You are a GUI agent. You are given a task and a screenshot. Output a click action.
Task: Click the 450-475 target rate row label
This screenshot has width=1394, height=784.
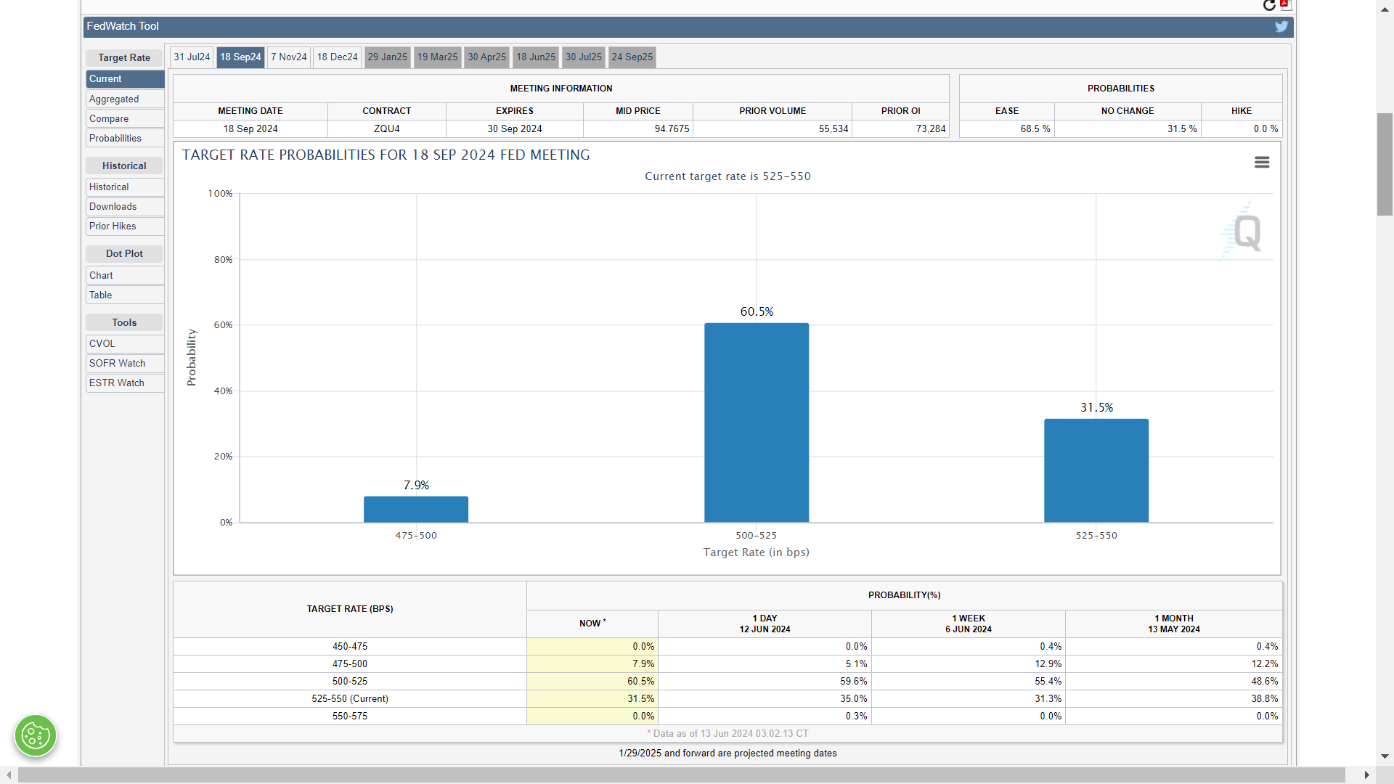click(x=350, y=646)
